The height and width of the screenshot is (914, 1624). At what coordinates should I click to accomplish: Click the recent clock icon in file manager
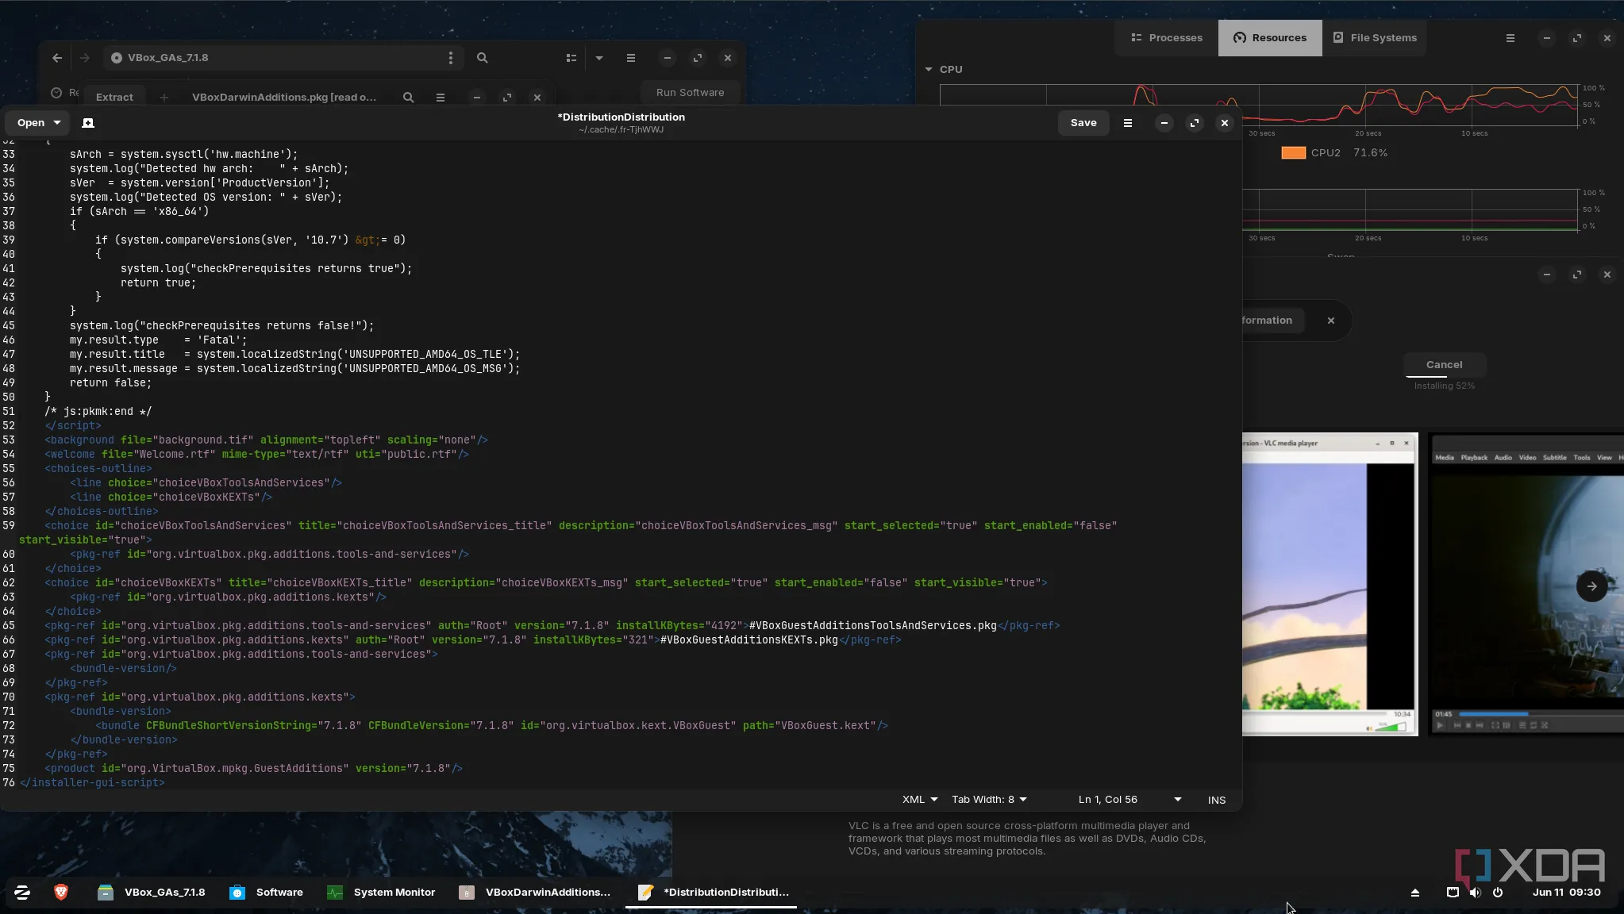(x=56, y=93)
